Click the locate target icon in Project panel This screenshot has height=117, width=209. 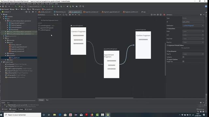pos(26,12)
